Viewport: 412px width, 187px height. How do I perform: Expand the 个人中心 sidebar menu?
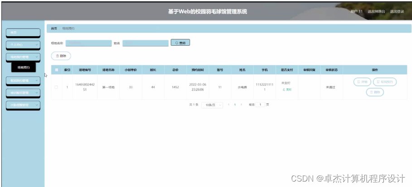click(23, 45)
